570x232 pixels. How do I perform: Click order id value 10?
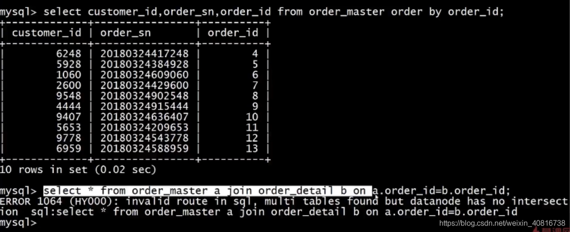click(252, 117)
